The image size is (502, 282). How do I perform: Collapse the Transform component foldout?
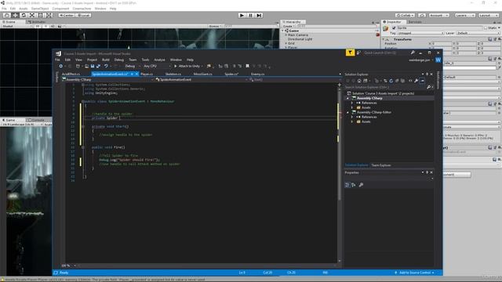tap(384, 39)
